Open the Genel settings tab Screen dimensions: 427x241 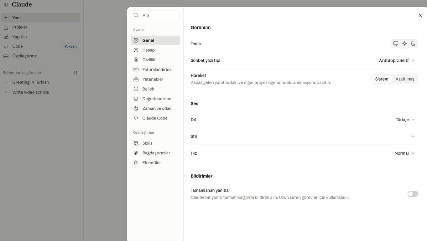[155, 40]
